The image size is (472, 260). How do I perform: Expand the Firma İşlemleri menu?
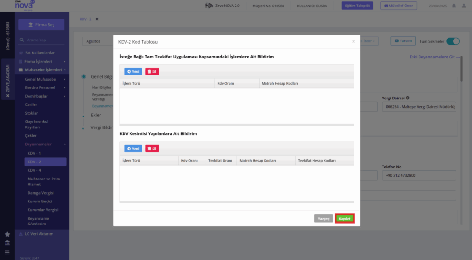pos(42,61)
